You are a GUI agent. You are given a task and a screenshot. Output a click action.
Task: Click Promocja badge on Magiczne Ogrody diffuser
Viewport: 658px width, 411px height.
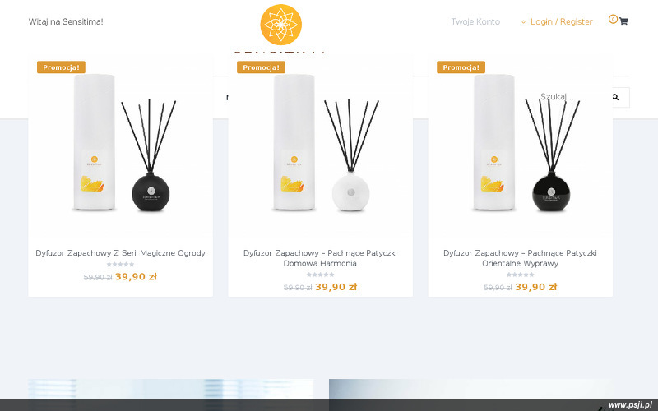click(x=61, y=67)
